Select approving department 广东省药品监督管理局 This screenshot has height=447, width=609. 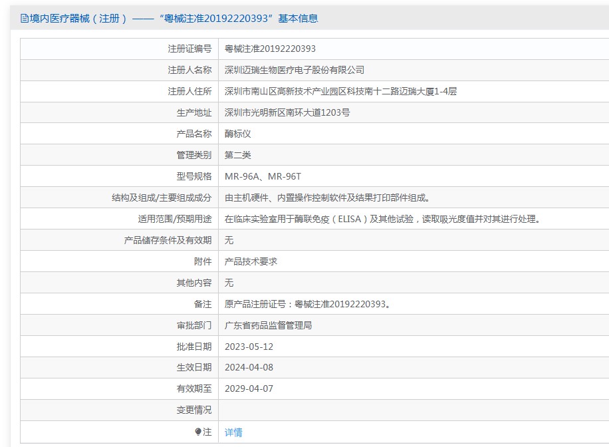(269, 325)
